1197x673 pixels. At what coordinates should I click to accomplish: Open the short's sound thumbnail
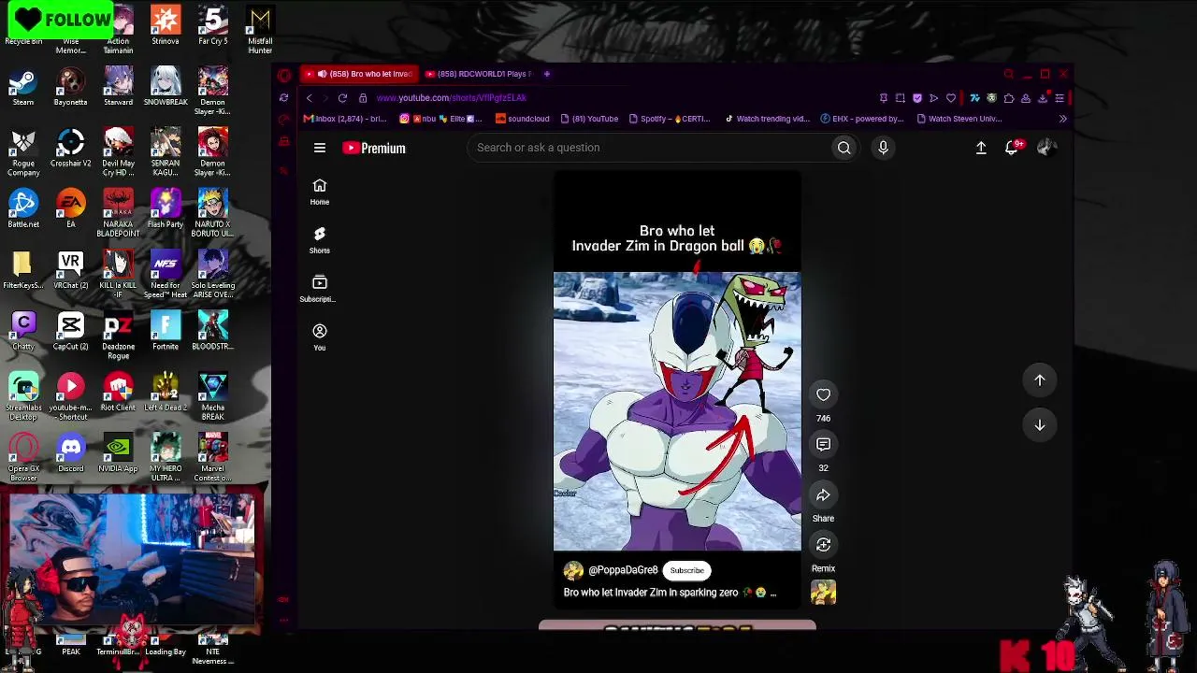pyautogui.click(x=823, y=593)
